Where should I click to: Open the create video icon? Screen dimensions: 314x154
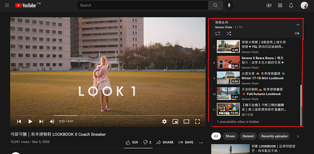[x=269, y=5]
